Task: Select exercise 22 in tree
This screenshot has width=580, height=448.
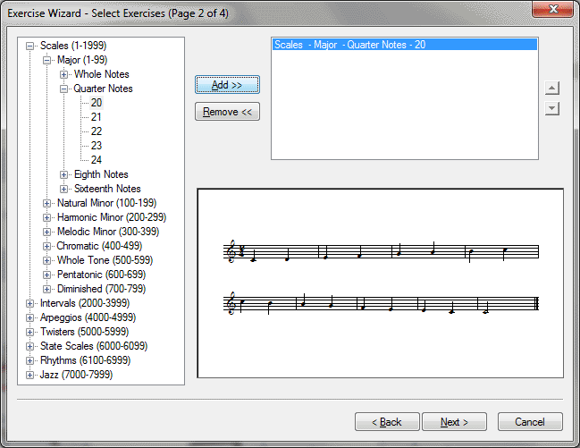Action: (97, 131)
